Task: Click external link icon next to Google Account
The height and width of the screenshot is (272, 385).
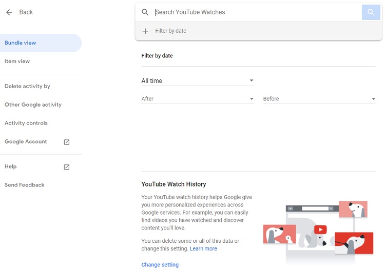Action: (x=66, y=142)
